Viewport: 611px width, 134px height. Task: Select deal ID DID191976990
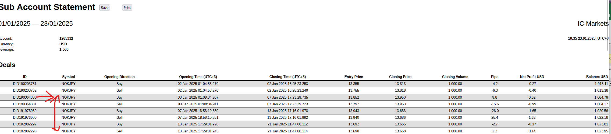[x=25, y=117]
